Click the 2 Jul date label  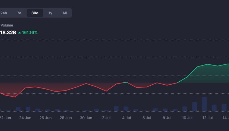point(106,118)
